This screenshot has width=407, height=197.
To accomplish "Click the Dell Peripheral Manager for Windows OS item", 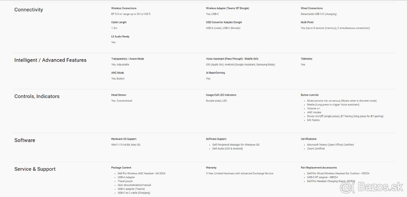I will pyautogui.click(x=236, y=145).
